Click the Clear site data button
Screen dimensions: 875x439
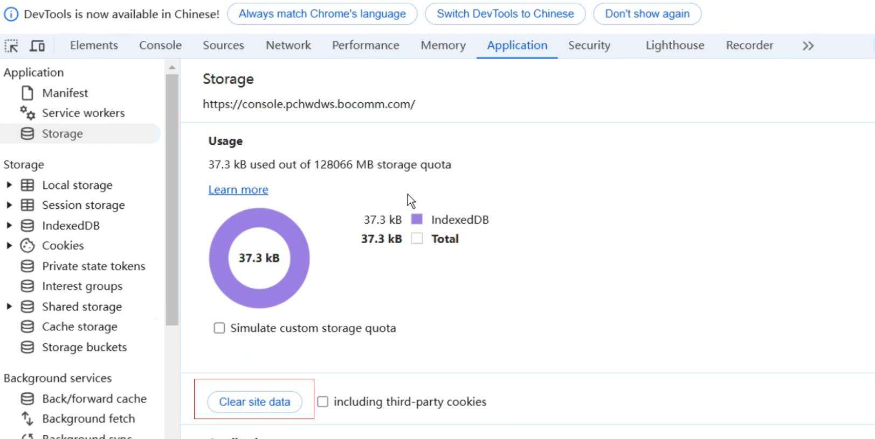click(254, 402)
